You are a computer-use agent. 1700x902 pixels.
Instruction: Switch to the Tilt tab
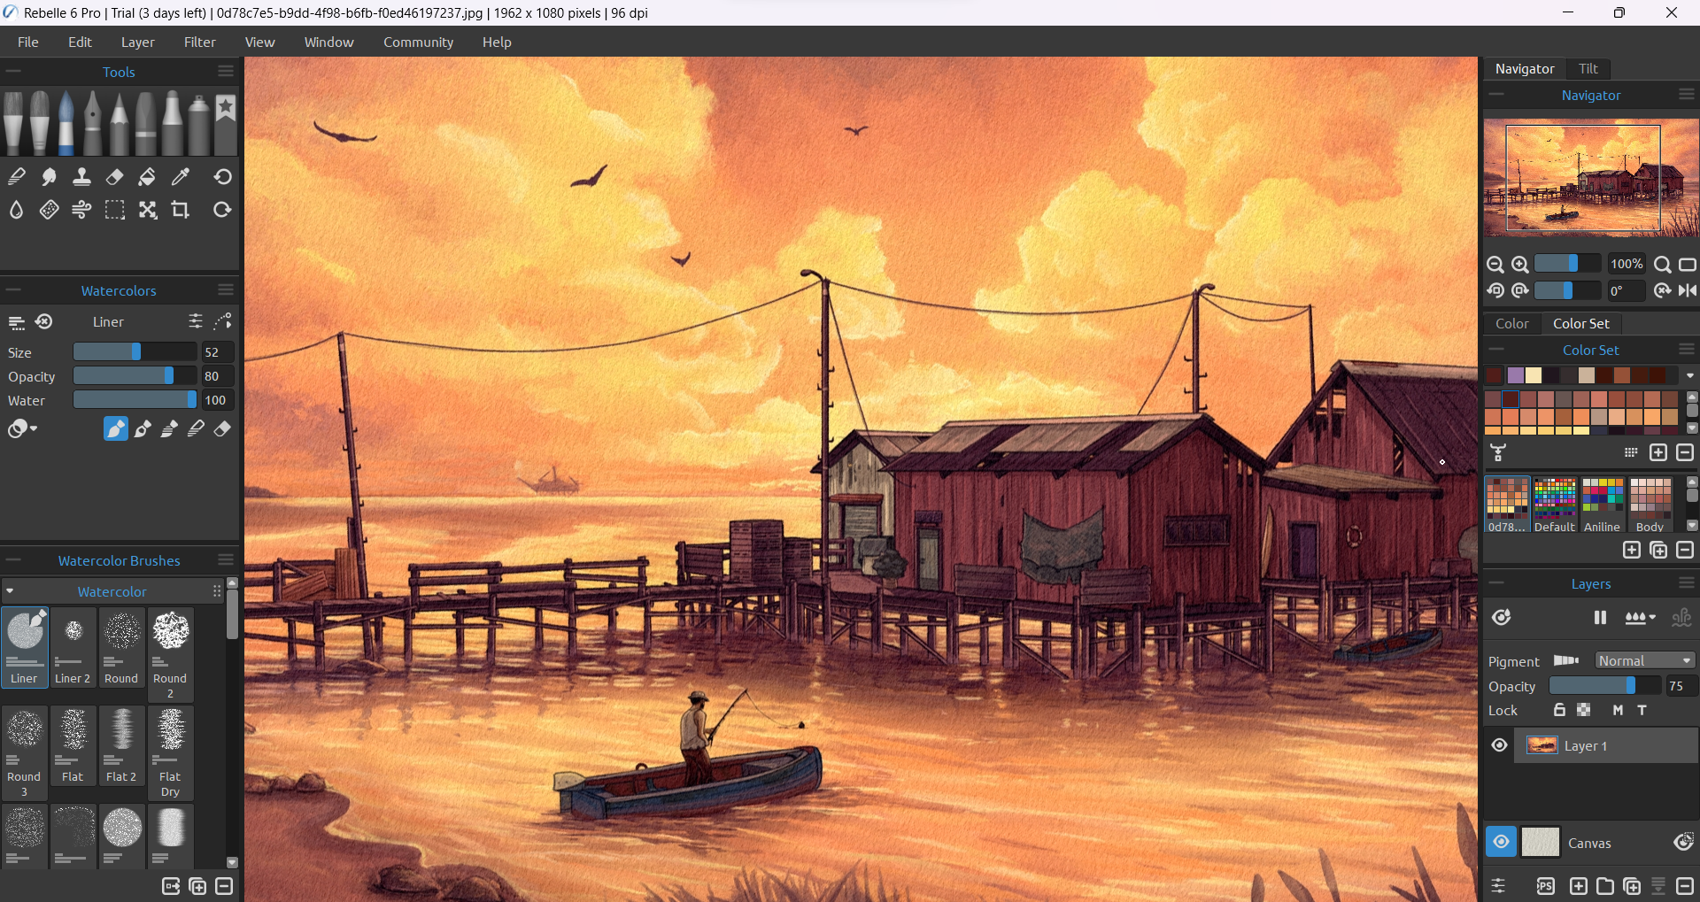[1588, 68]
